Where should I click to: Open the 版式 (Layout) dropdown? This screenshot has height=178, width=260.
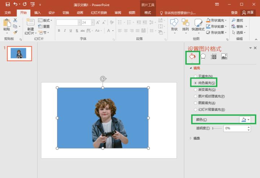coord(45,20)
